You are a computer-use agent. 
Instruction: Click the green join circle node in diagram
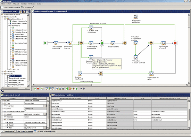tap(102, 43)
